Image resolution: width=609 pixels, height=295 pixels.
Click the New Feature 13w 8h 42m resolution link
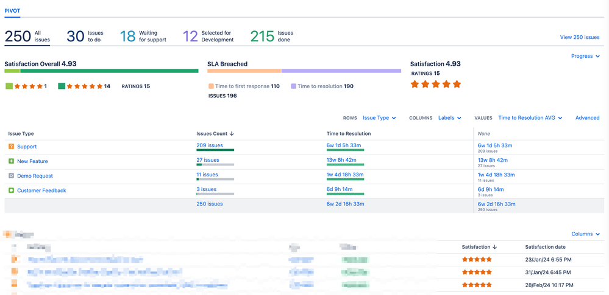pyautogui.click(x=342, y=160)
